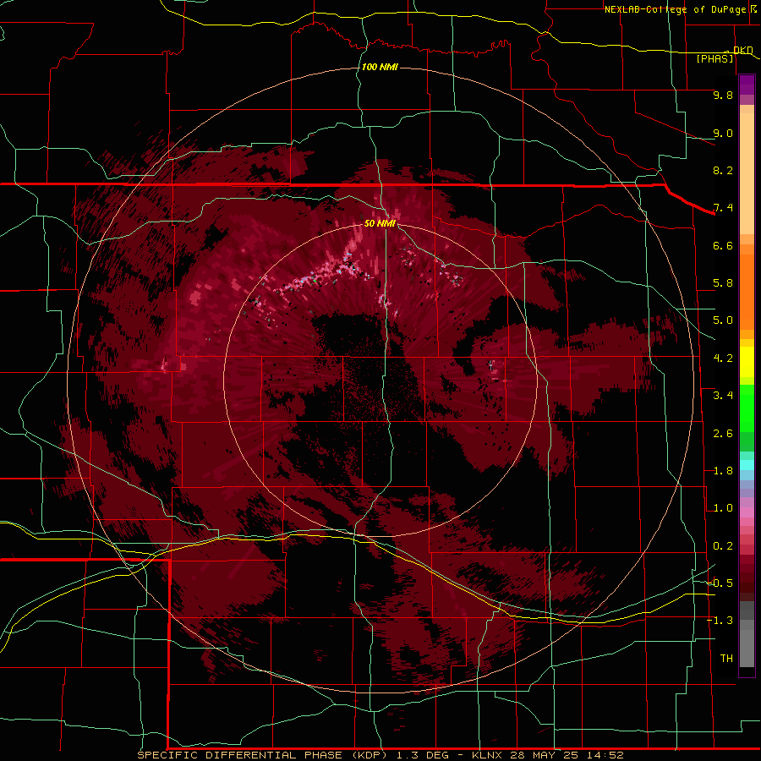Click the 5.8 scale value
This screenshot has height=761, width=761.
point(723,283)
